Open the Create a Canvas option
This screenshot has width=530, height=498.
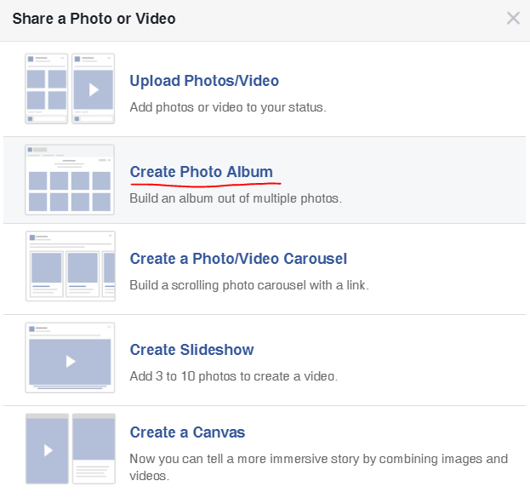pos(187,432)
